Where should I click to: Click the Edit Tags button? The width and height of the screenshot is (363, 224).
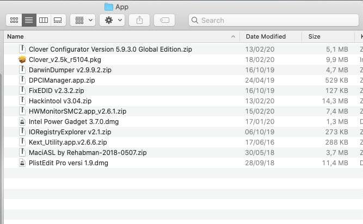pos(164,20)
